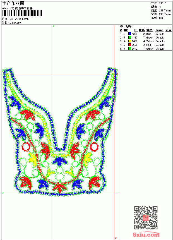Click the QR code image
173x240 pixels.
146,218
